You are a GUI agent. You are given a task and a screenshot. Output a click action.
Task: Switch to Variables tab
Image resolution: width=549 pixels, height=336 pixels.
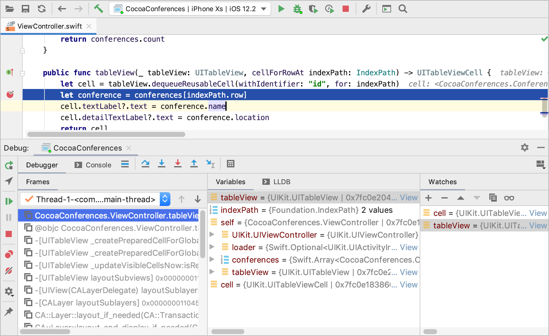tap(231, 182)
